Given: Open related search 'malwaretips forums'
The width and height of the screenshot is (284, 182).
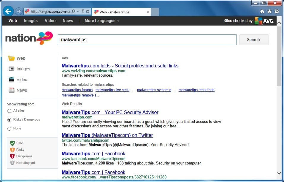Looking at the screenshot, I should coord(77,90).
